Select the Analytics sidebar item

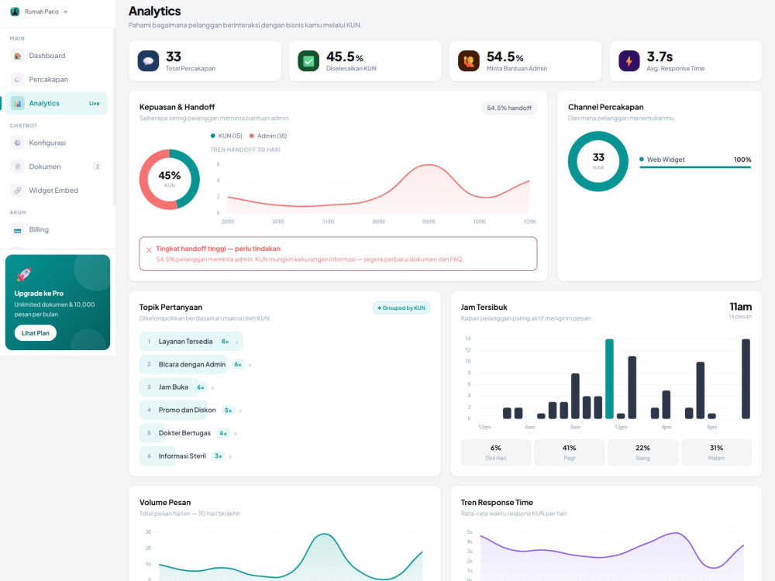tap(57, 103)
